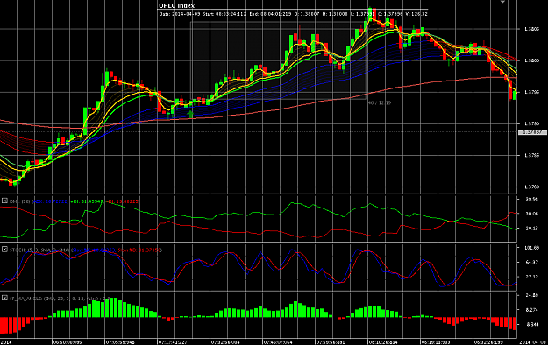Click the DMI ADX value label
The height and width of the screenshot is (345, 548).
coord(51,201)
